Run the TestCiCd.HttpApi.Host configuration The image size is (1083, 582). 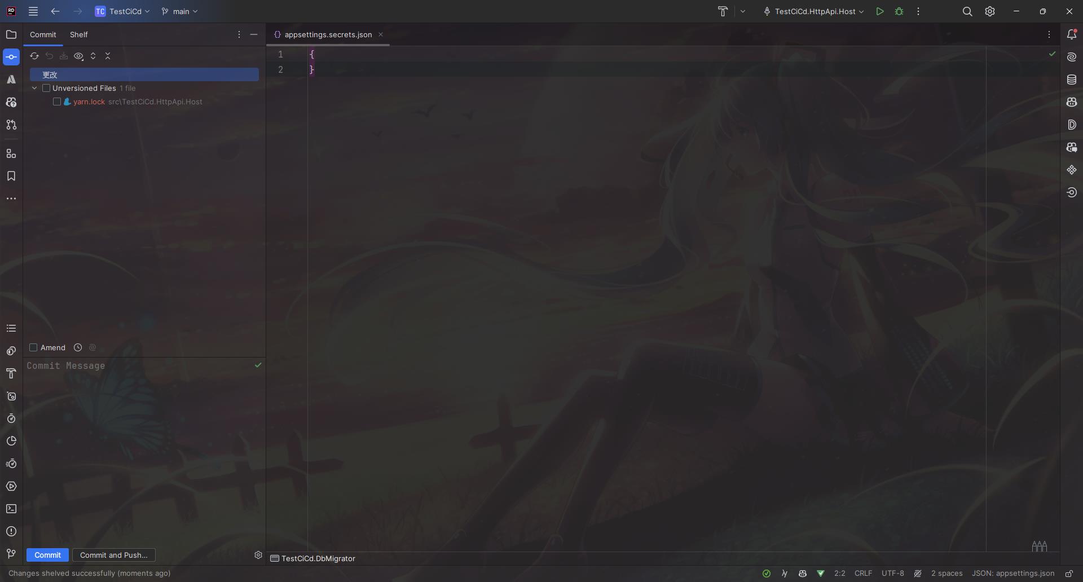coord(880,11)
